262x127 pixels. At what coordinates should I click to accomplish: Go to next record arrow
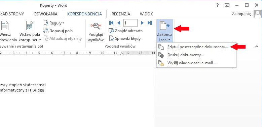[142, 23]
